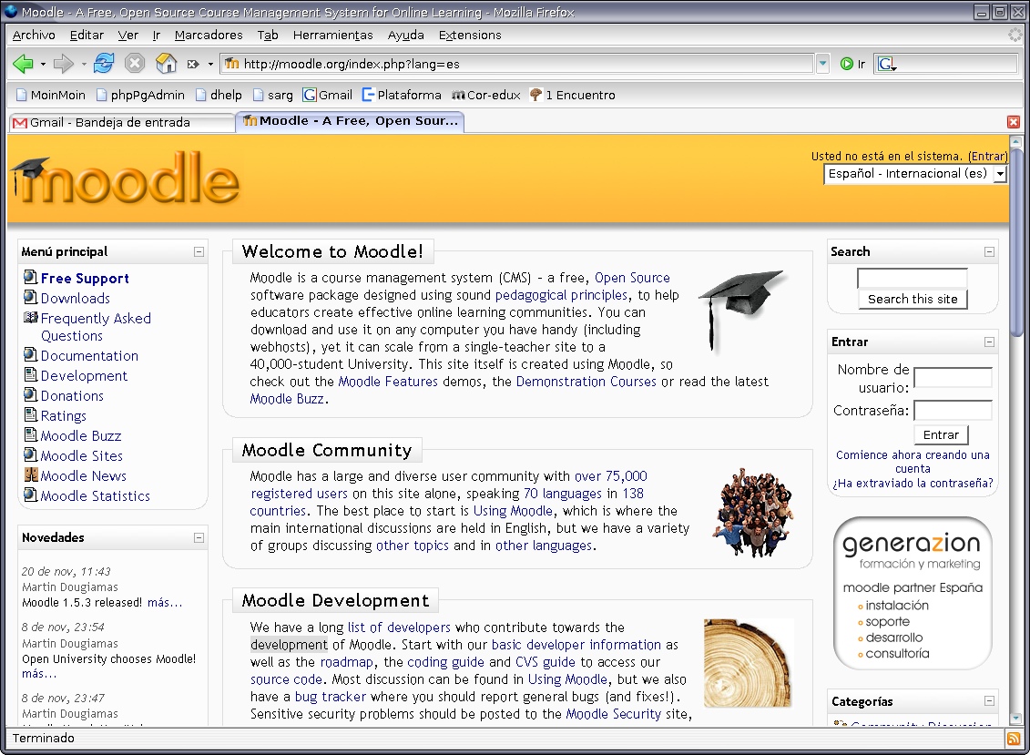
Task: Click the Comience ahora creando una cuenta link
Action: click(913, 461)
